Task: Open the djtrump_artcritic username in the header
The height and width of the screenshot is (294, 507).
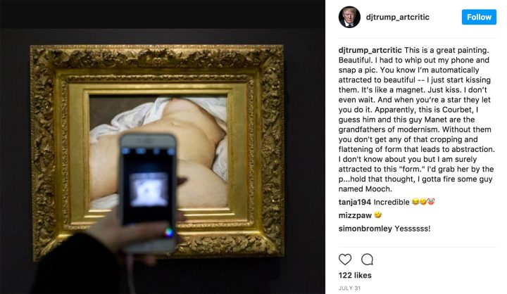Action: pyautogui.click(x=397, y=17)
